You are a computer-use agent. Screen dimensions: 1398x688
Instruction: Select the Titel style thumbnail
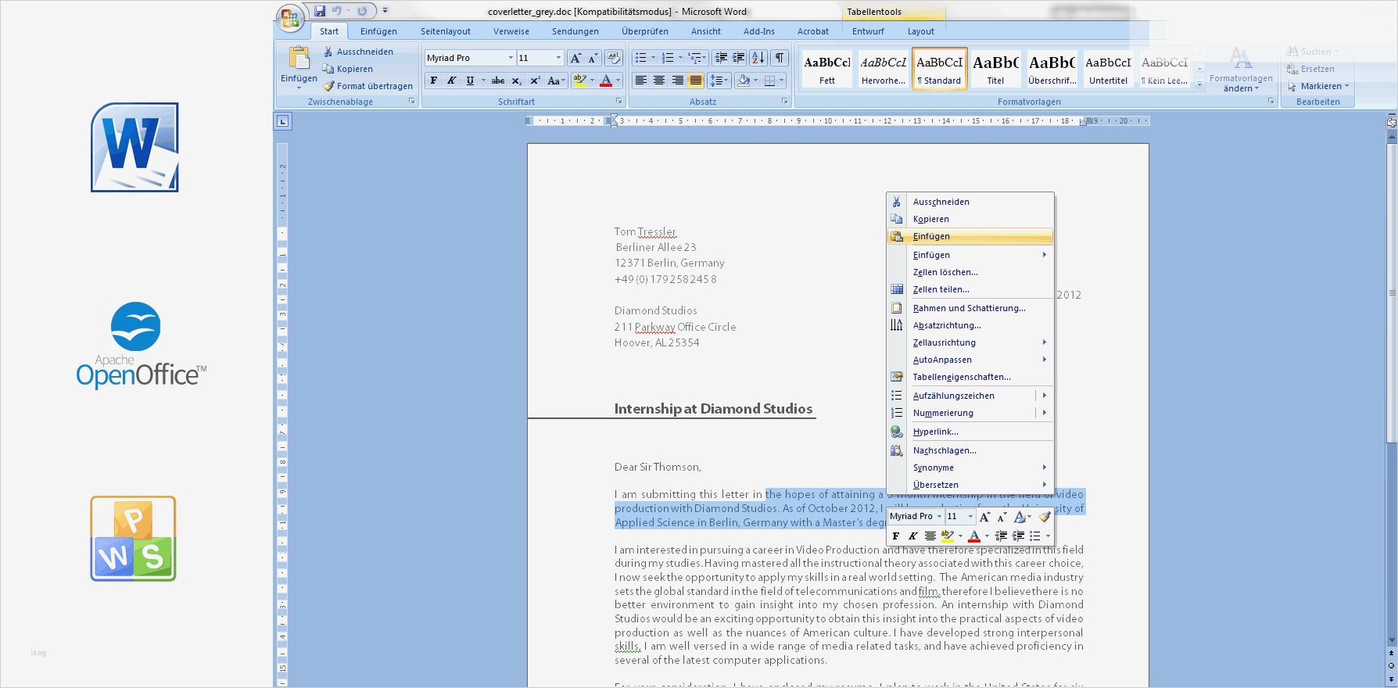995,69
